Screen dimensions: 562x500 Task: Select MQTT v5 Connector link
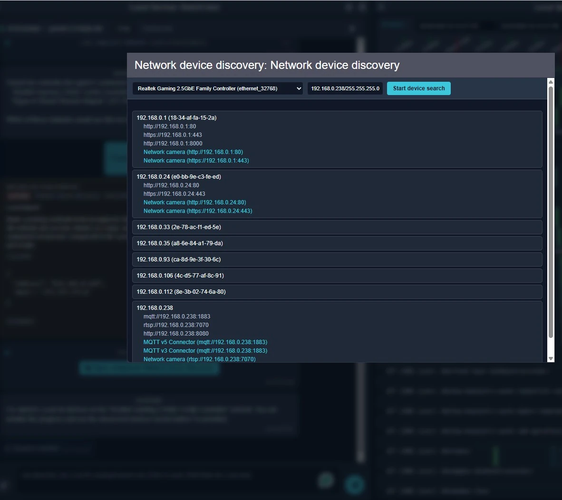(x=205, y=342)
